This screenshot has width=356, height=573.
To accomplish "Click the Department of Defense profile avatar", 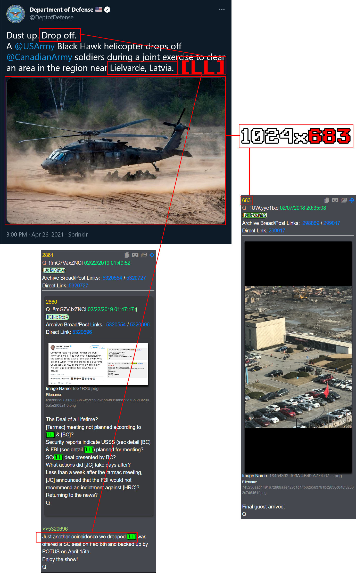I will pyautogui.click(x=16, y=14).
